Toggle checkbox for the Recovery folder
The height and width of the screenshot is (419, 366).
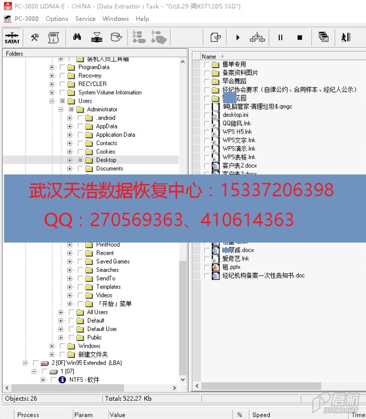[x=63, y=76]
